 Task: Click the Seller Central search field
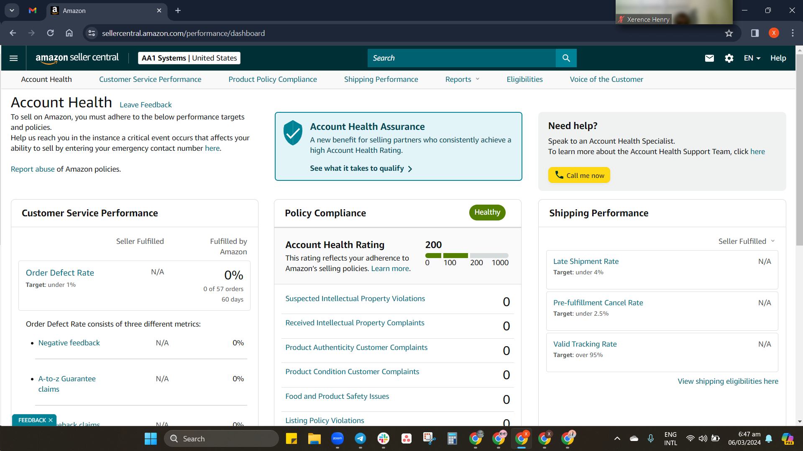coord(462,58)
